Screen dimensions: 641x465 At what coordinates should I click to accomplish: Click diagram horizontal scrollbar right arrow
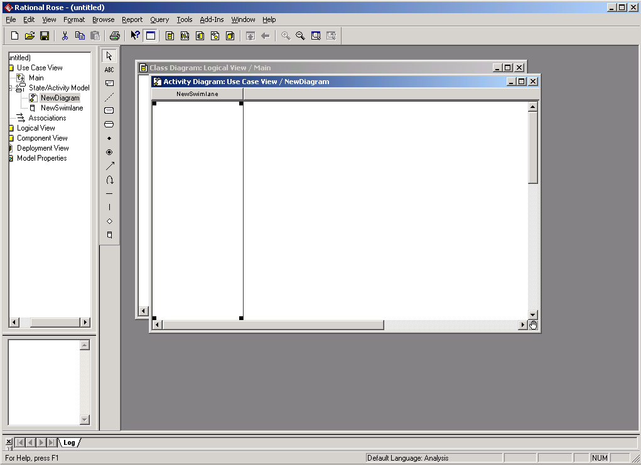522,325
